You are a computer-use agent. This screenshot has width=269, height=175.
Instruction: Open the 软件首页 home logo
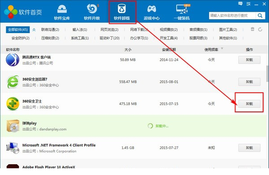tap(23, 12)
